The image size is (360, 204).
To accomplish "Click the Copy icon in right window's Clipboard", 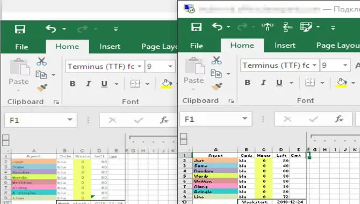I will (x=216, y=74).
